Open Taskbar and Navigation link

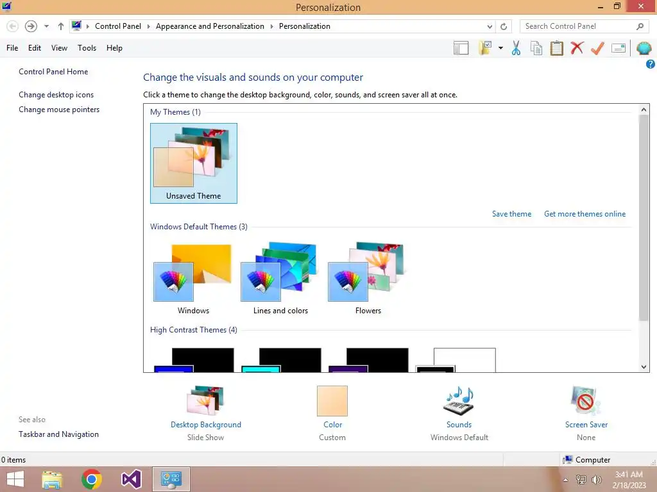point(58,434)
